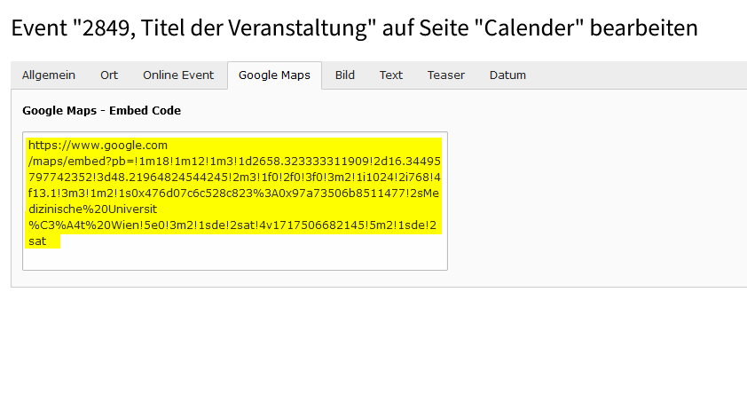
Task: Click the 'dizinische%20Universit' line in the embed code
Action: [92, 209]
